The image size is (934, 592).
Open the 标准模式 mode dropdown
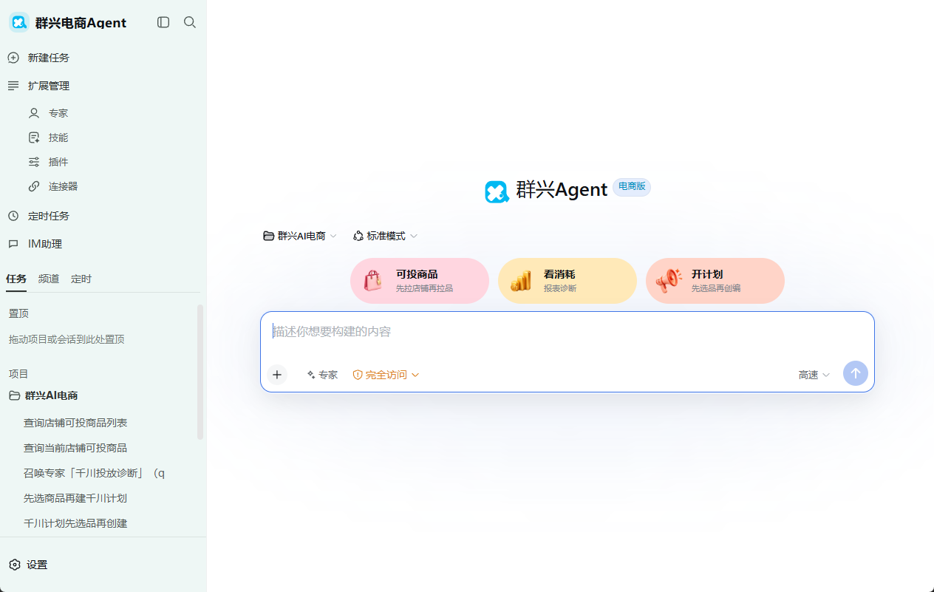coord(385,236)
